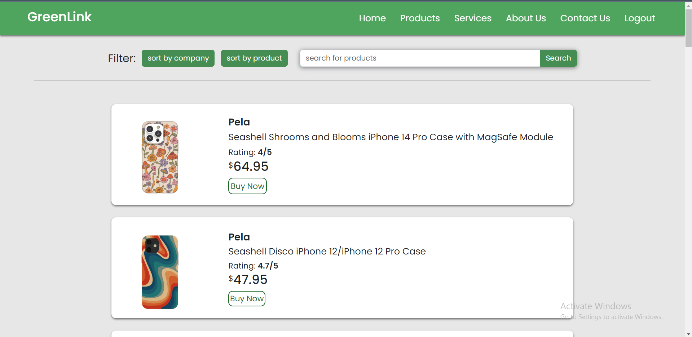Image resolution: width=692 pixels, height=337 pixels.
Task: Click the floral iPhone 14 Pro case image
Action: coord(160,157)
